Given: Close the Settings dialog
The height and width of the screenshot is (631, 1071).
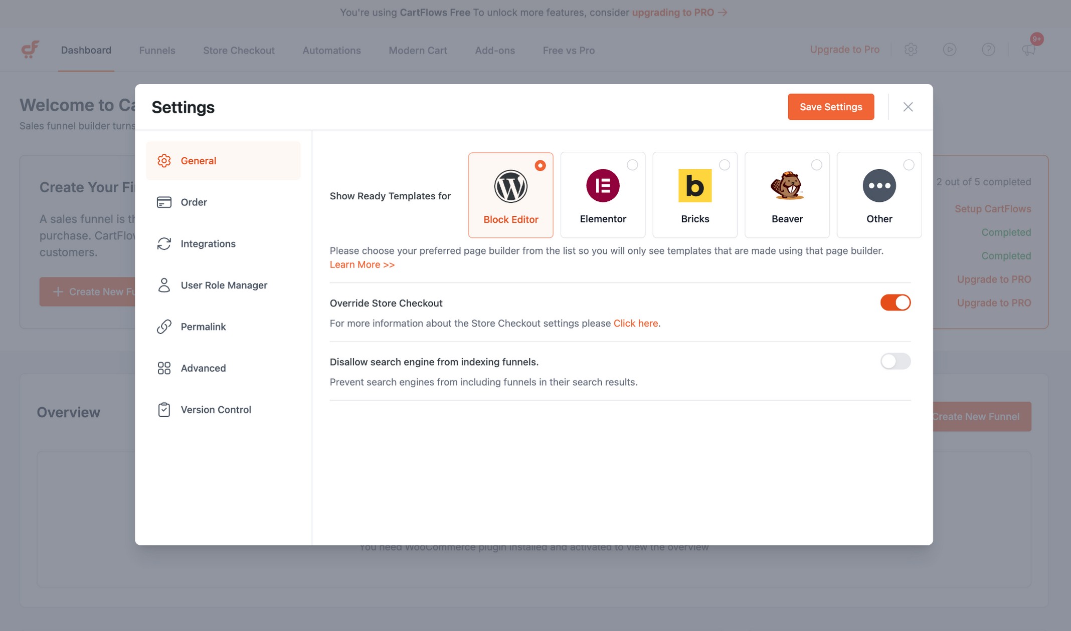Looking at the screenshot, I should 908,107.
